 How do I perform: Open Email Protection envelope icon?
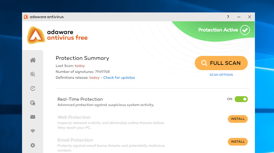(33, 117)
